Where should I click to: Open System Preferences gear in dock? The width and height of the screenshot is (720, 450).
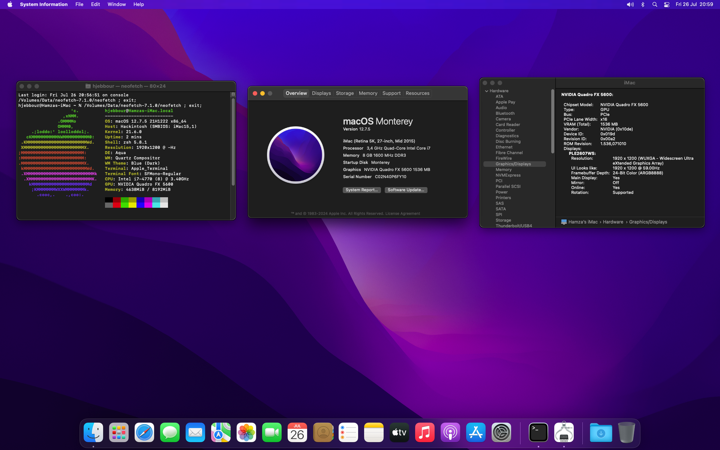click(501, 432)
